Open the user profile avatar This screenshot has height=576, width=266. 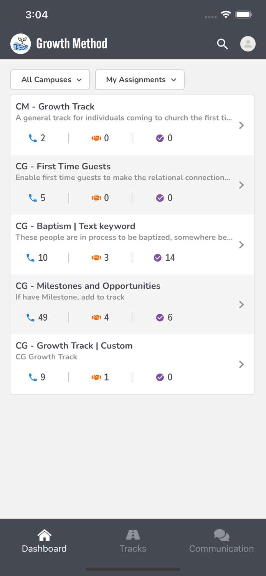coord(248,44)
